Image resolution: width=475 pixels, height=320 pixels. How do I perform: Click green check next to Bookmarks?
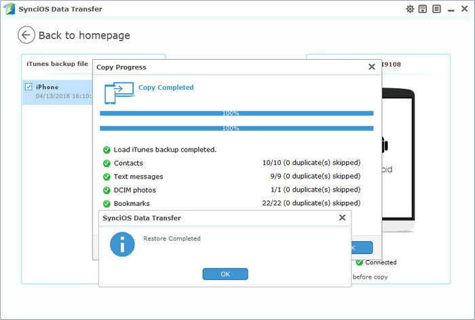click(x=107, y=204)
